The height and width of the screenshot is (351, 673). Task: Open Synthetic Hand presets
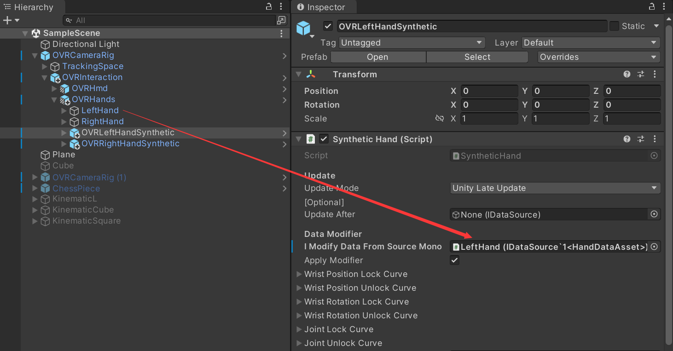pos(641,139)
